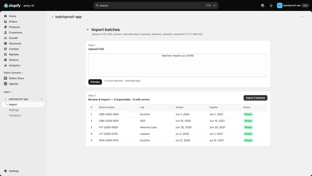
Task: Open the Finance icon
Action: pyautogui.click(x=5, y=60)
